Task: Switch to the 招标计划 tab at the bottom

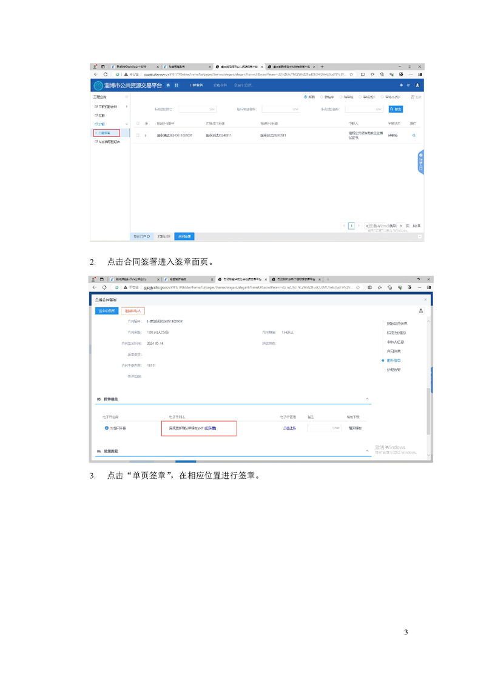Action: (x=164, y=236)
